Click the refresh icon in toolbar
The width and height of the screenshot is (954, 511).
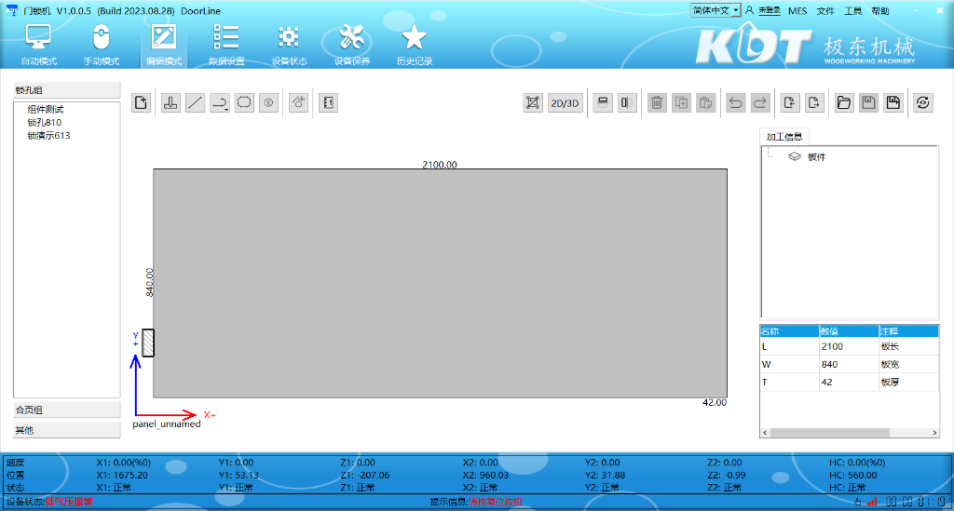click(x=922, y=103)
